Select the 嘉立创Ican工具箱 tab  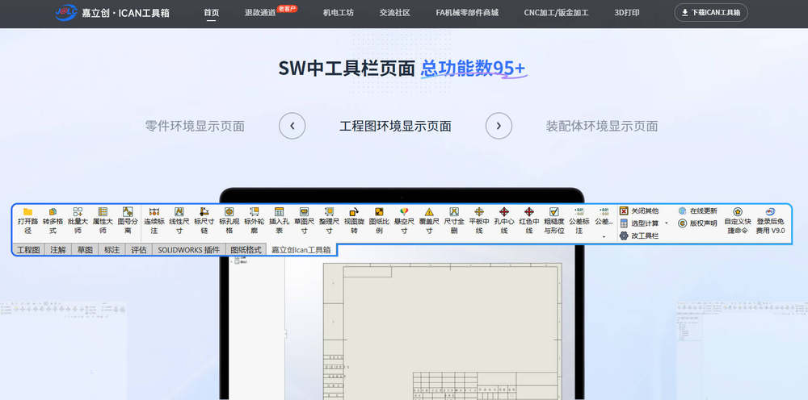click(x=302, y=250)
